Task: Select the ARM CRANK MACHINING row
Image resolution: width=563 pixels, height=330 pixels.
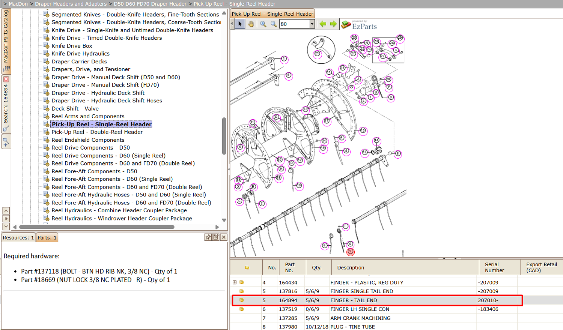Action: click(396, 318)
